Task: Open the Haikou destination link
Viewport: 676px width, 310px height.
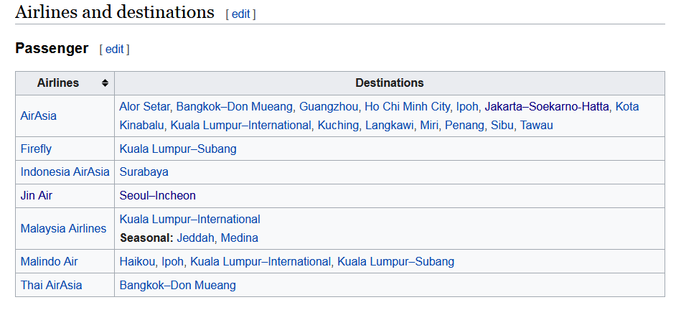Action: pos(137,262)
